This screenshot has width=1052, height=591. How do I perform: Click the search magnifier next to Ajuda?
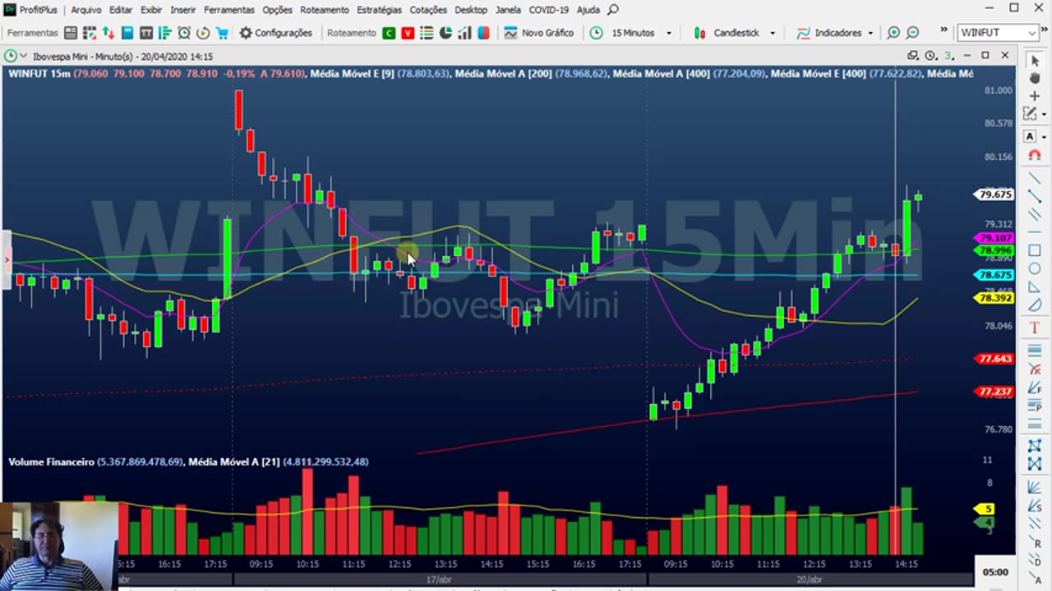point(613,10)
